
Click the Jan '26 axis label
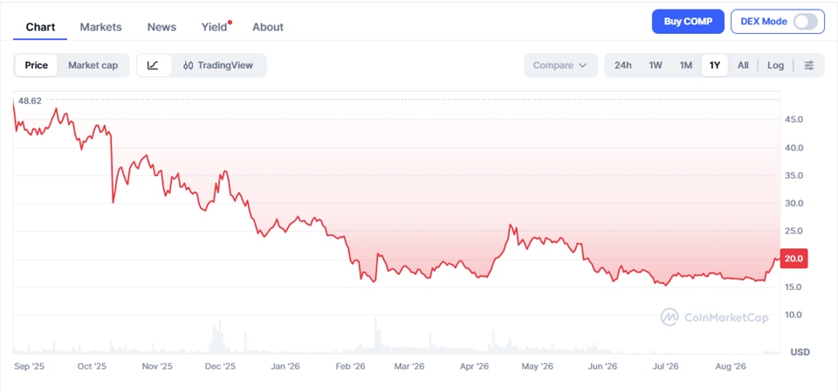[x=285, y=367]
